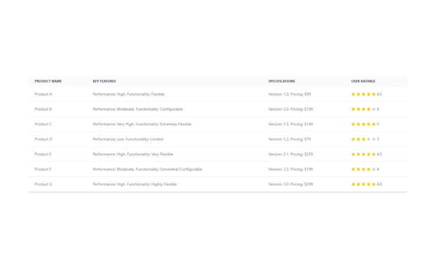This screenshot has height=272, width=435.
Task: Click the three-star rating for Product D
Action: click(365, 139)
